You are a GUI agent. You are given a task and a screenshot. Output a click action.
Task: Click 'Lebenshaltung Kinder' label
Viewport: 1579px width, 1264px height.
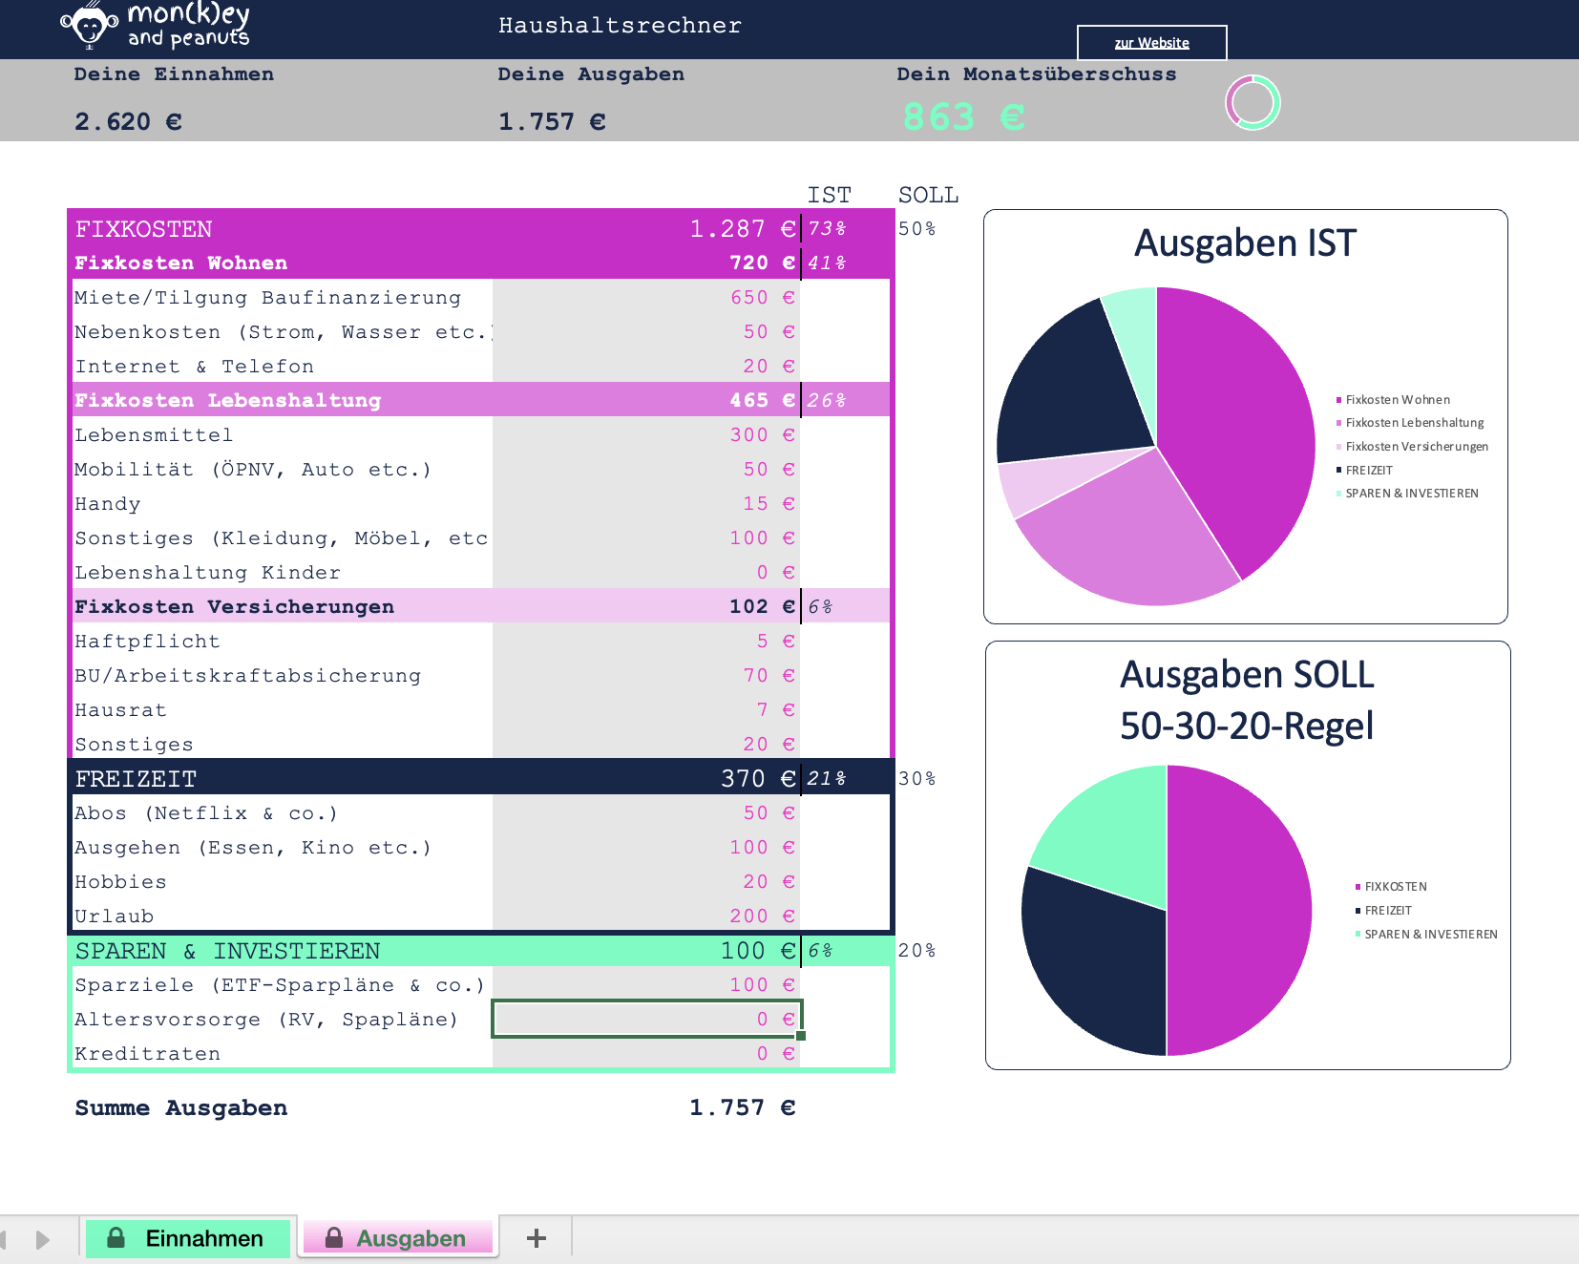pyautogui.click(x=207, y=572)
